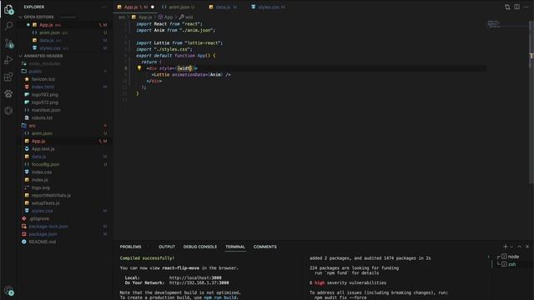Collapse the public folder
This screenshot has width=534, height=300.
[35, 72]
